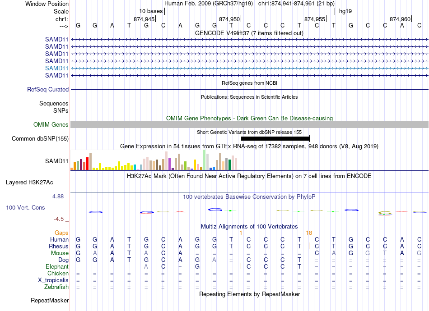
Task: Click the 'SNPs' publications track label
Action: (x=61, y=110)
